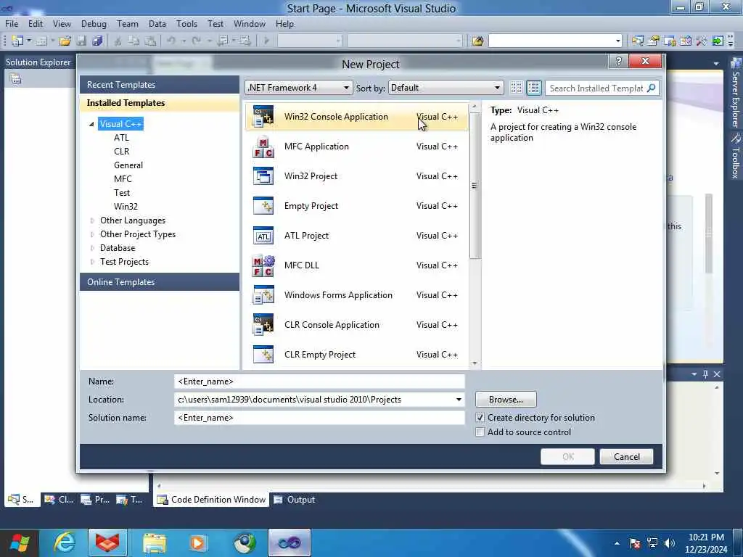Select the ATL Project template icon
Screen dimensions: 743x557
263,236
